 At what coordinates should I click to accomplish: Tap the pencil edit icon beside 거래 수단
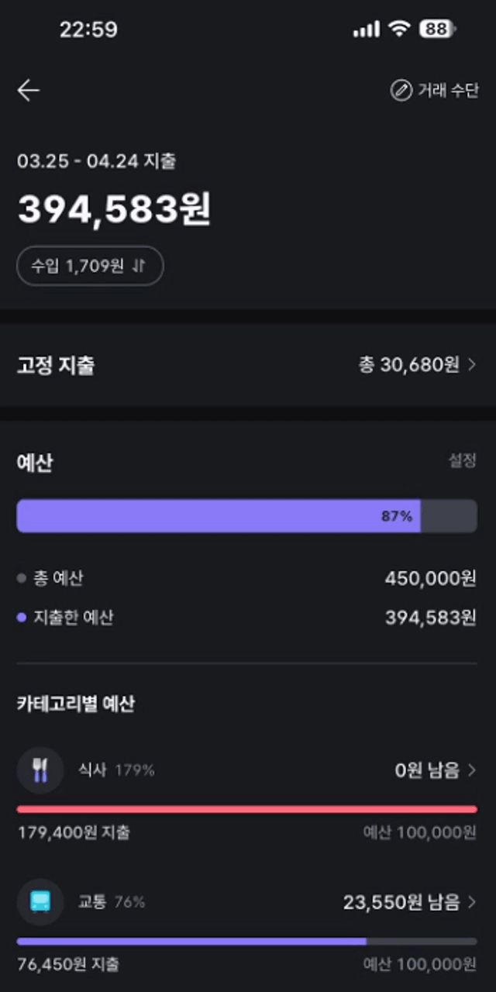point(400,91)
